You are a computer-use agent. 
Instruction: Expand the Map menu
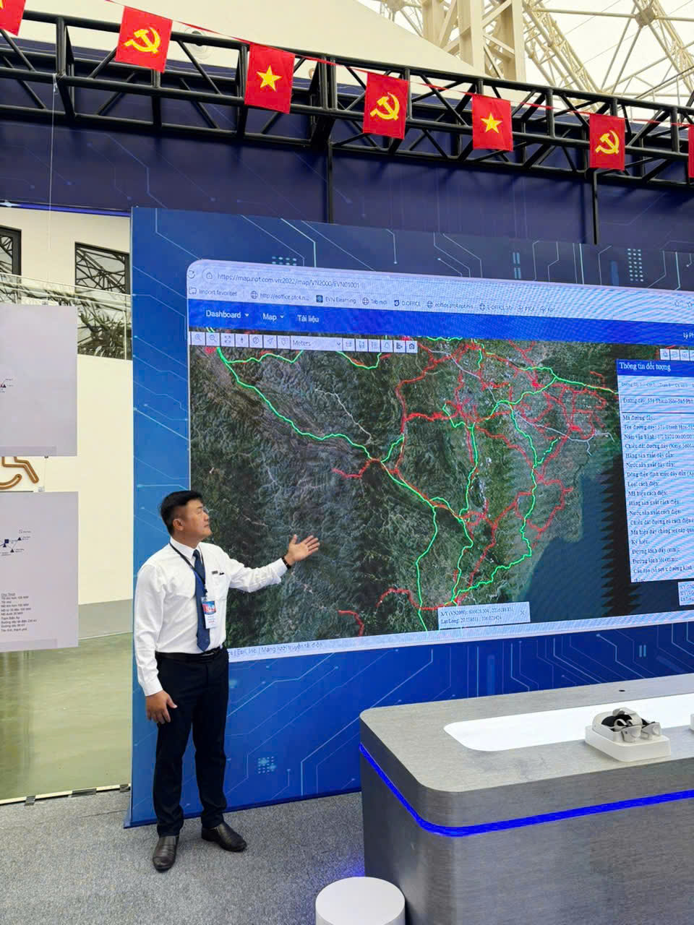(273, 317)
